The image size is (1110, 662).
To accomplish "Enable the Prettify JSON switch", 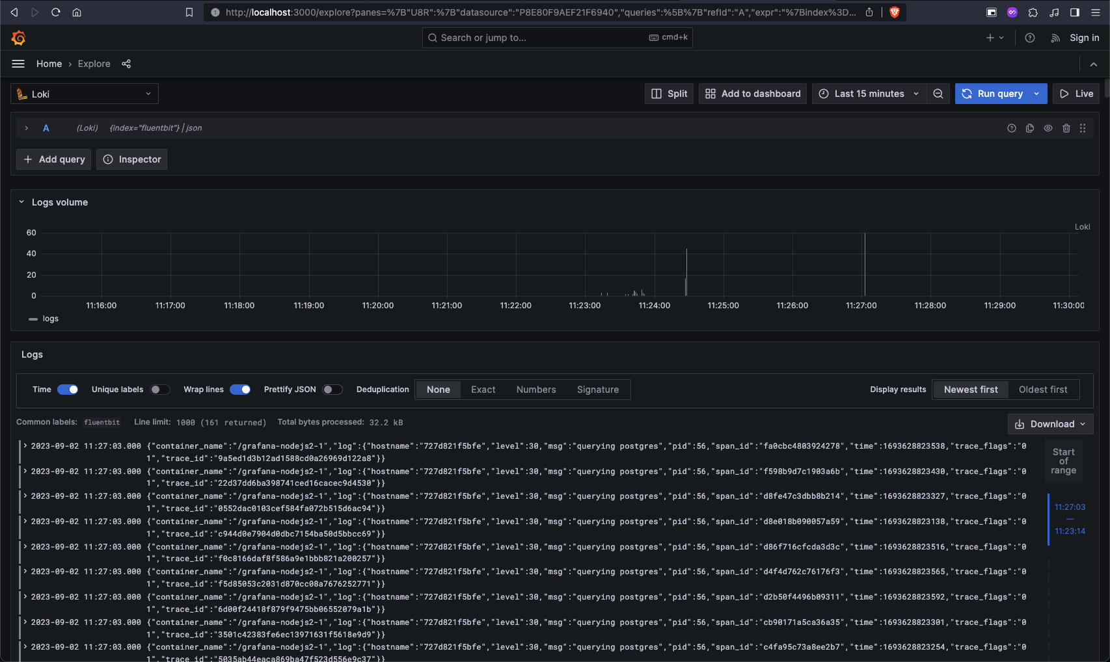I will pyautogui.click(x=332, y=390).
